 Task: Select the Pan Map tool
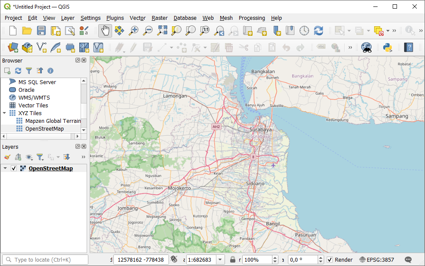(x=105, y=31)
